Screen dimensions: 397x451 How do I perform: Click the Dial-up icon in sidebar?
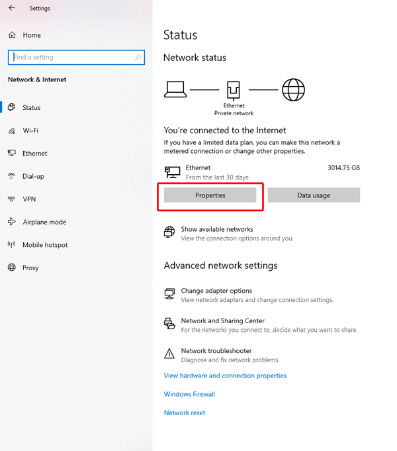tap(11, 176)
